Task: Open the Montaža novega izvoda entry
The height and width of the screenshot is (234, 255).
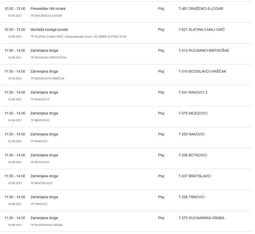Action: (49, 30)
